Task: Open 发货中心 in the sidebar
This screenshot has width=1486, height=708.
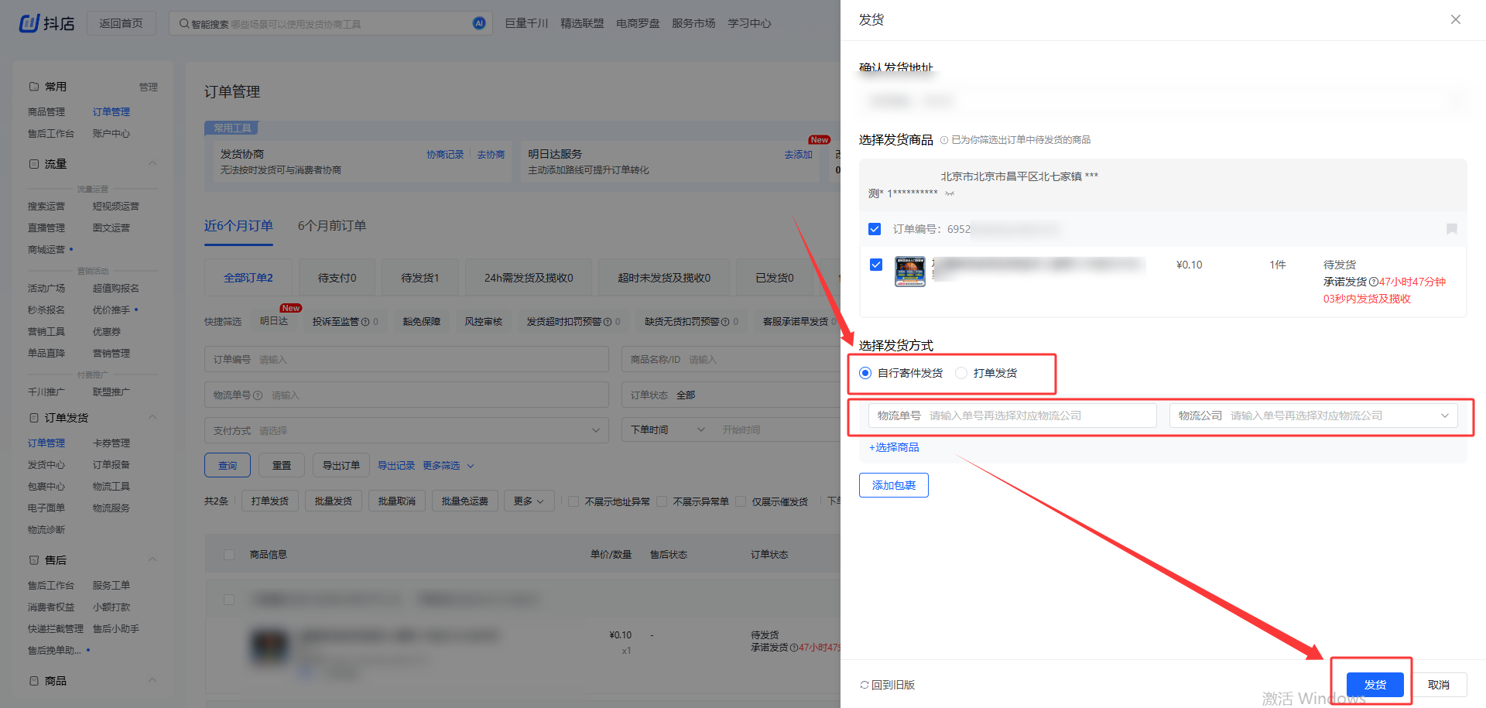Action: 46,465
